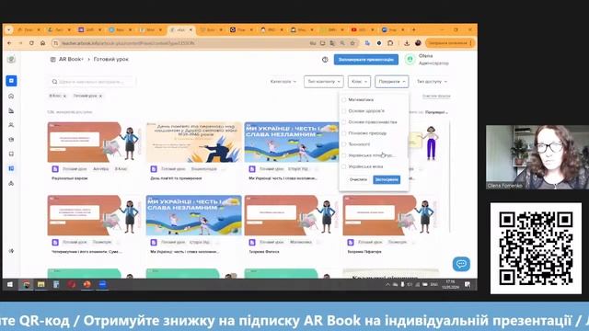
Task: Check the Українська література checkbox
Action: click(x=343, y=155)
